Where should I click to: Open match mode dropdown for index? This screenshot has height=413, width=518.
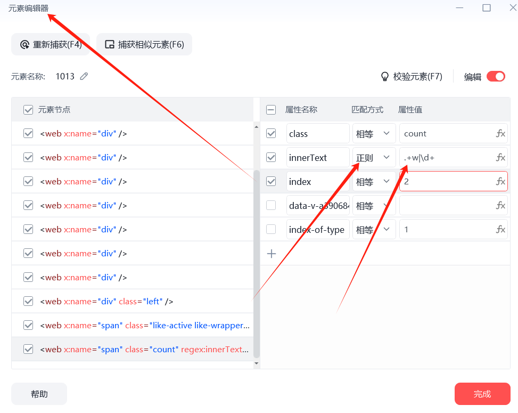(374, 182)
